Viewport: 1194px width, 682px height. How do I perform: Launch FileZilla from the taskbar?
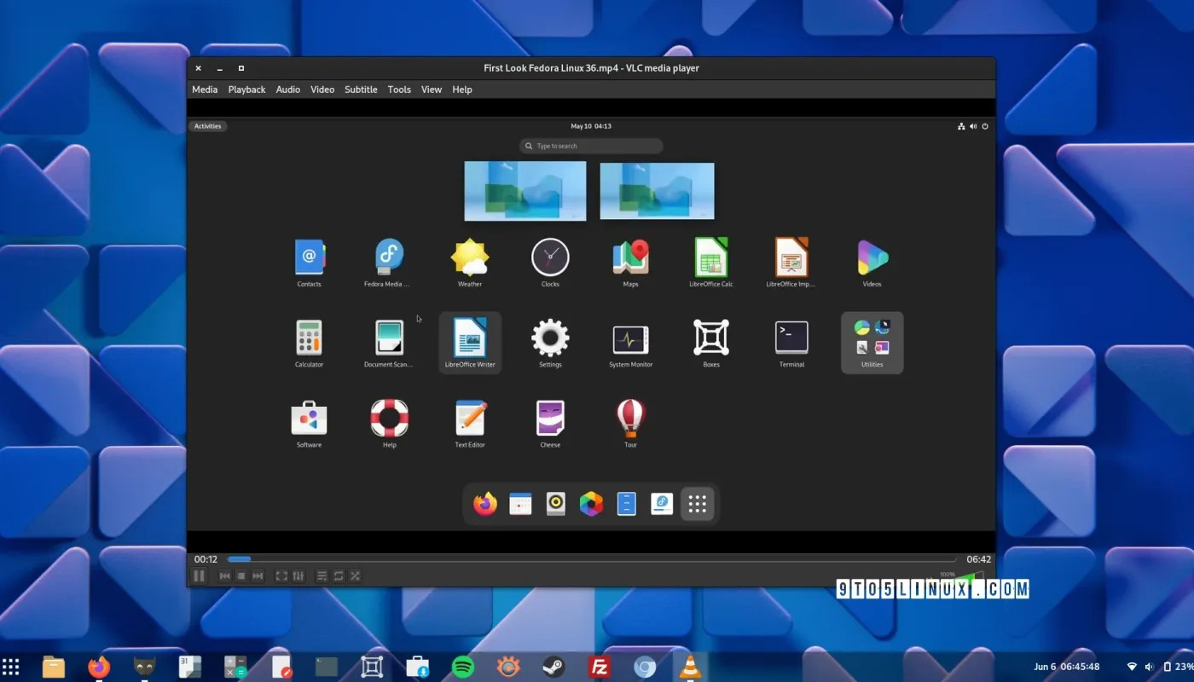(x=599, y=667)
